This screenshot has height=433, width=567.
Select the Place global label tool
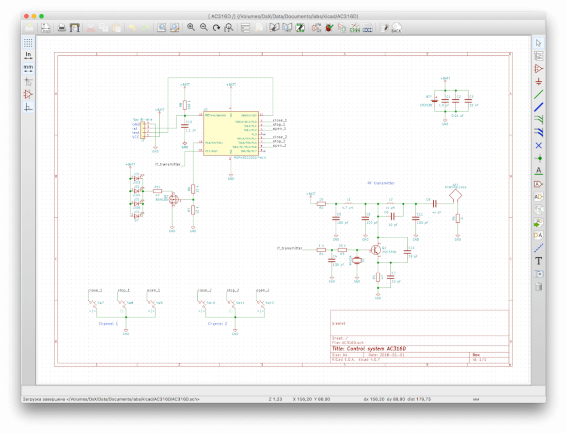538,184
